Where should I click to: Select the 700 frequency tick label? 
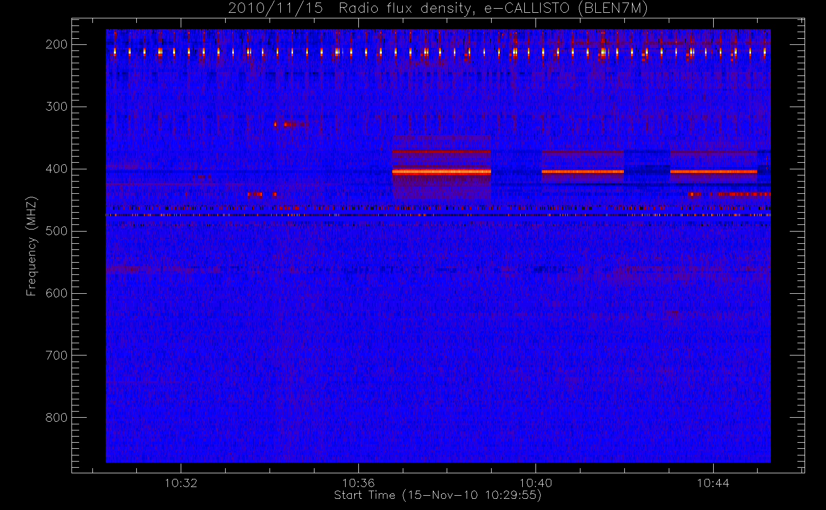(57, 355)
